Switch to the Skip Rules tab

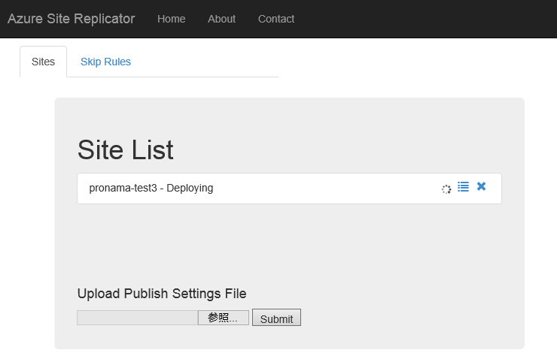point(105,62)
